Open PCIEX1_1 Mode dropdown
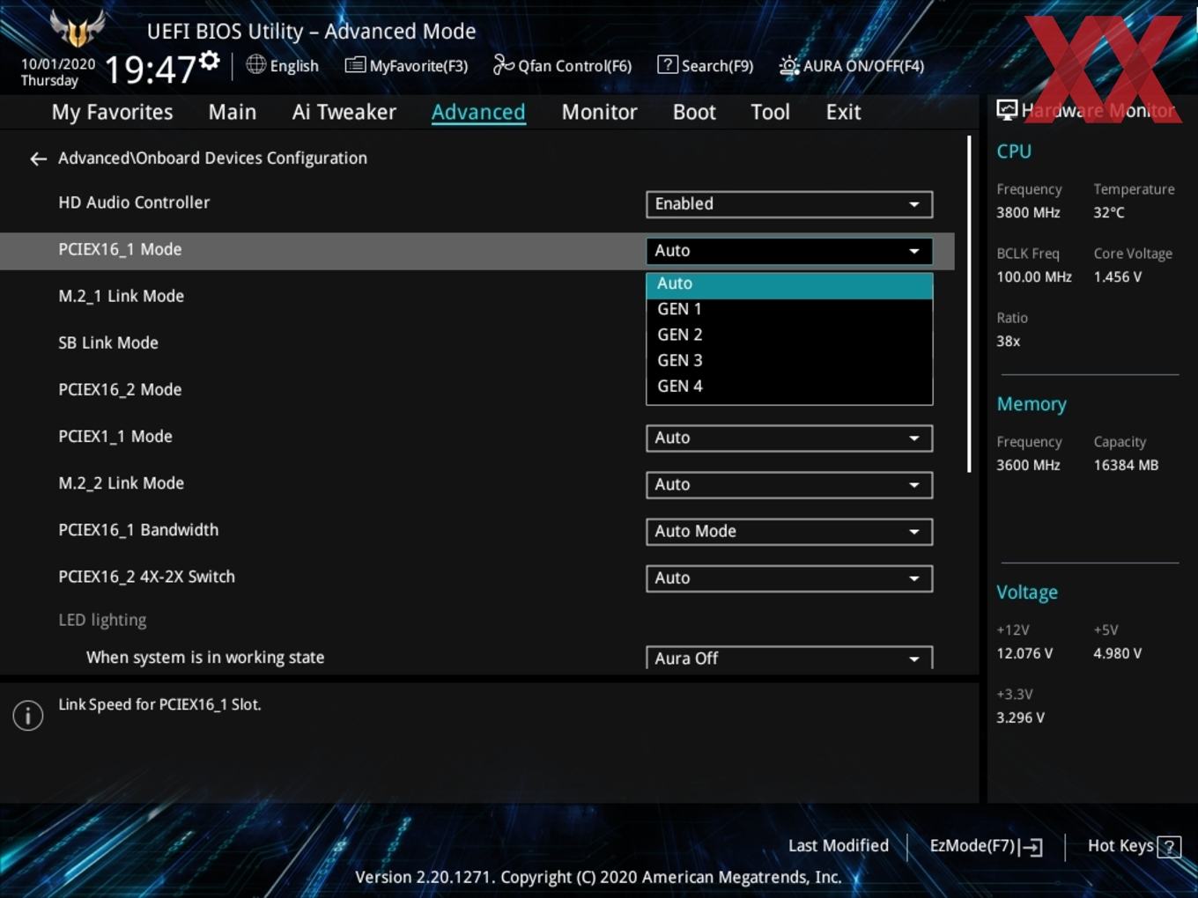Screen dimensions: 1198x898 [789, 438]
